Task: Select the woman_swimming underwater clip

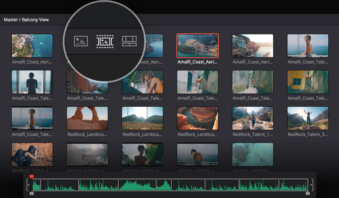Action: point(252,155)
